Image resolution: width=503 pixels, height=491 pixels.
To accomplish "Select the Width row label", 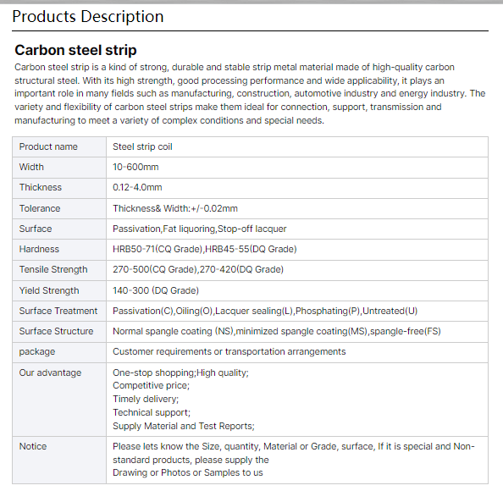I will [31, 167].
